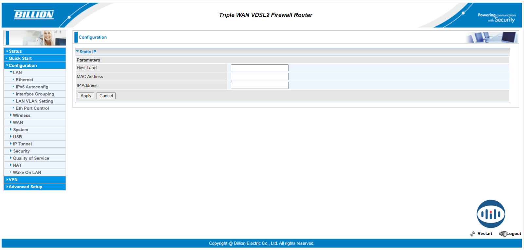
Task: Click the Logout icon
Action: 502,234
